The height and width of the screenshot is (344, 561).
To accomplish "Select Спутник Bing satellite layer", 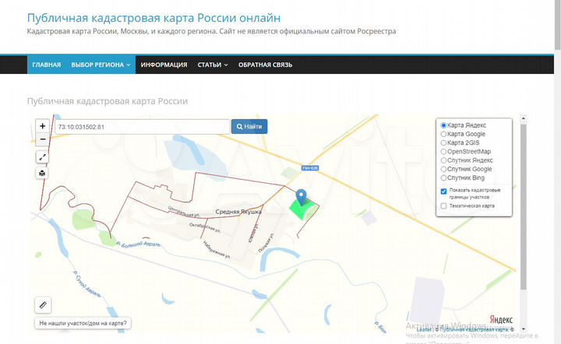I will click(443, 178).
